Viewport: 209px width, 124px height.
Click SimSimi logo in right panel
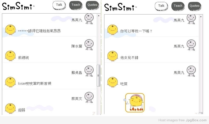120,7
